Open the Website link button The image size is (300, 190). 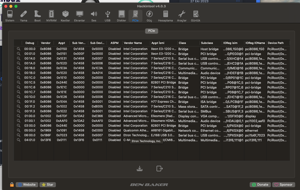point(27,185)
